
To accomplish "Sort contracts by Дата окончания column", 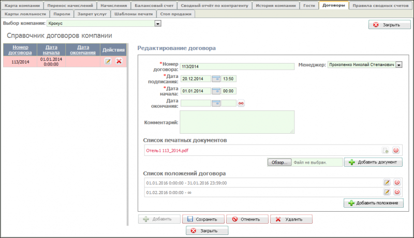I will click(83, 50).
